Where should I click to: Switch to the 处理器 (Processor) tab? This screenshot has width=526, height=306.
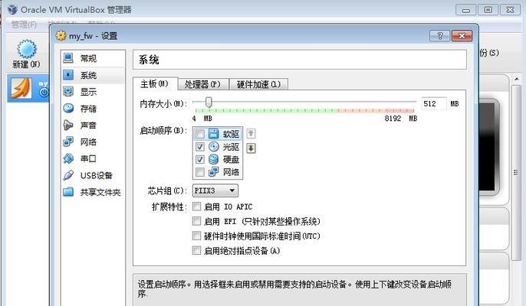click(x=202, y=84)
